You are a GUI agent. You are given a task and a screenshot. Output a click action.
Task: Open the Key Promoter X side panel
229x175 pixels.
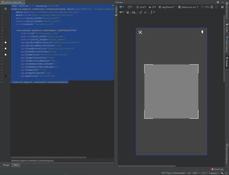(227, 10)
